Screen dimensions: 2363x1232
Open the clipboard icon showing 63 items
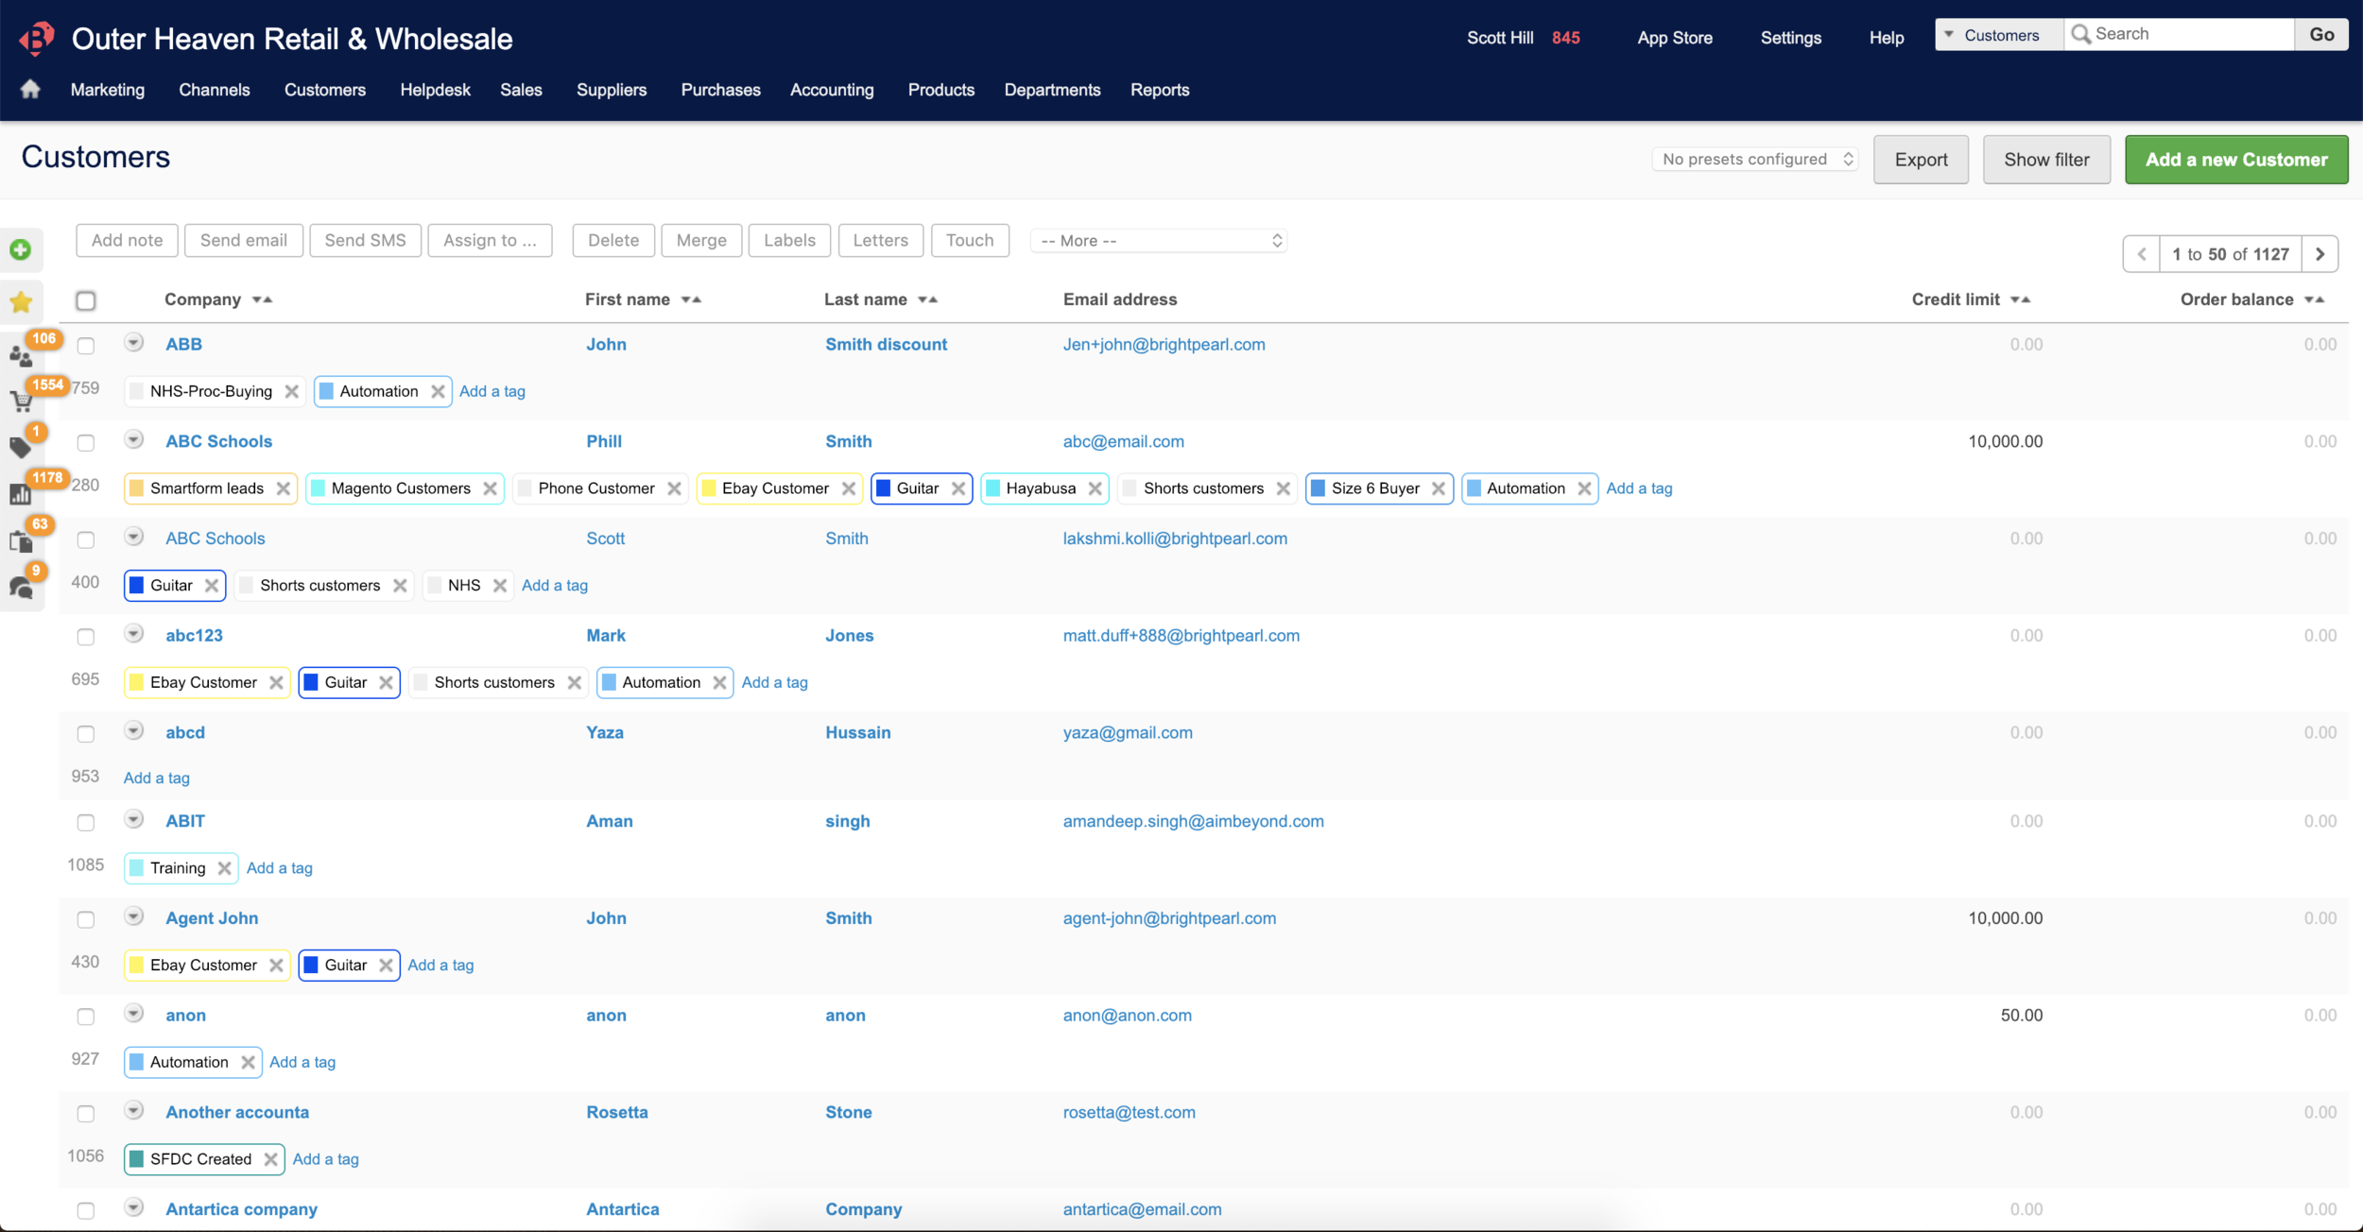[x=21, y=539]
